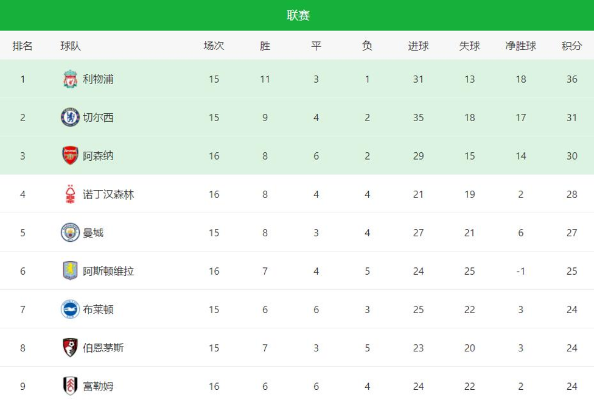Click the Manchester City crest icon

(x=71, y=233)
